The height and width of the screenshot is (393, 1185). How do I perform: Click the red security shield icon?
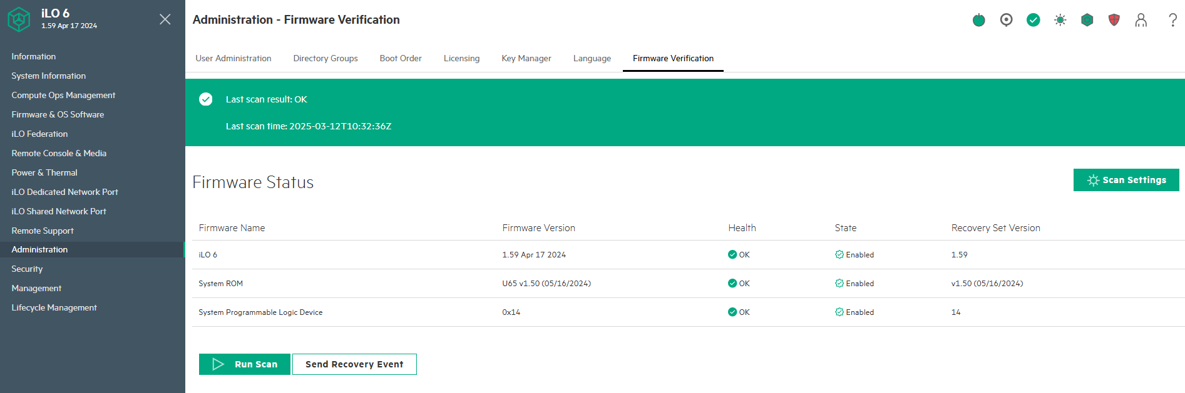click(x=1114, y=20)
